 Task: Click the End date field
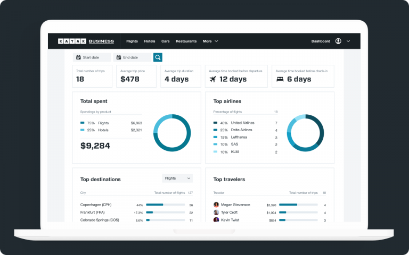133,57
